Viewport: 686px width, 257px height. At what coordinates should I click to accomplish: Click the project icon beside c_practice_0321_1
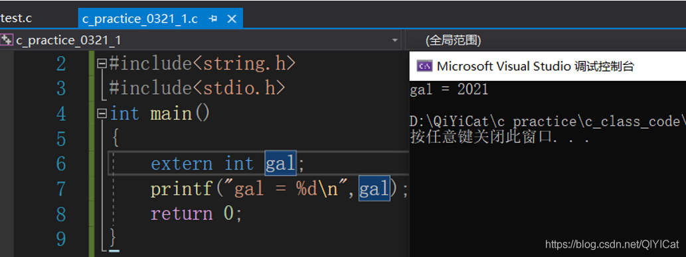click(x=7, y=40)
